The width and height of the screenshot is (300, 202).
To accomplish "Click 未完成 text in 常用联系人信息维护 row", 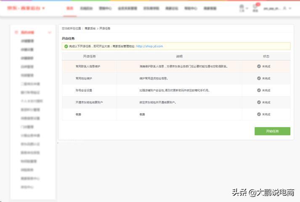I will pos(266,66).
